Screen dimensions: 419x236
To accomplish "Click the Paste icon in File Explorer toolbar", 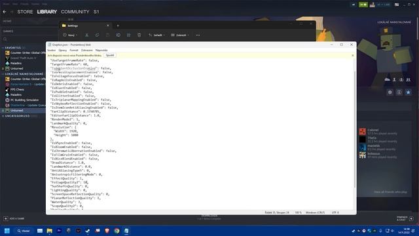I will (x=107, y=35).
